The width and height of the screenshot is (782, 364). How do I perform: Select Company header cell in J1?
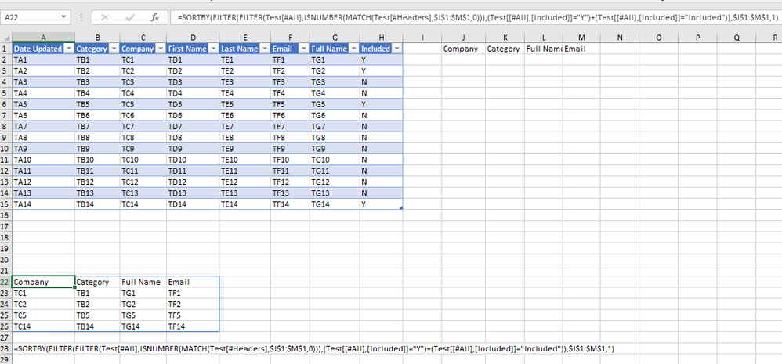tap(463, 49)
